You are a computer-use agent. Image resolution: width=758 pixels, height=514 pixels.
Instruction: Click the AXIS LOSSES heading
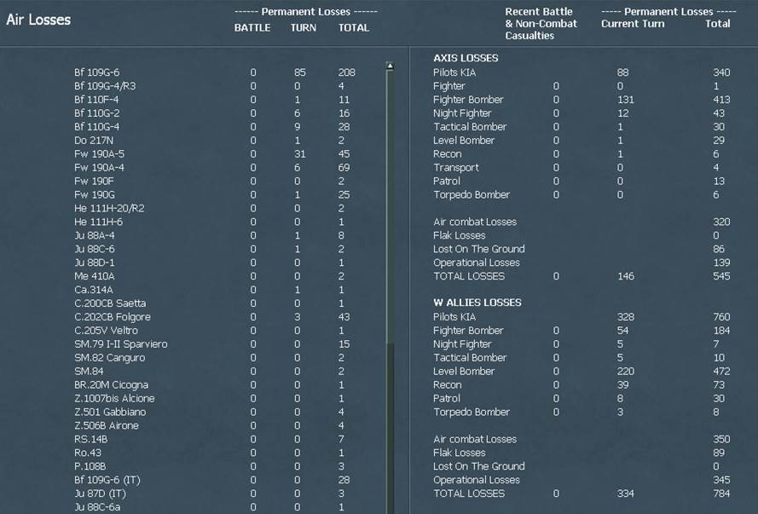coord(466,58)
